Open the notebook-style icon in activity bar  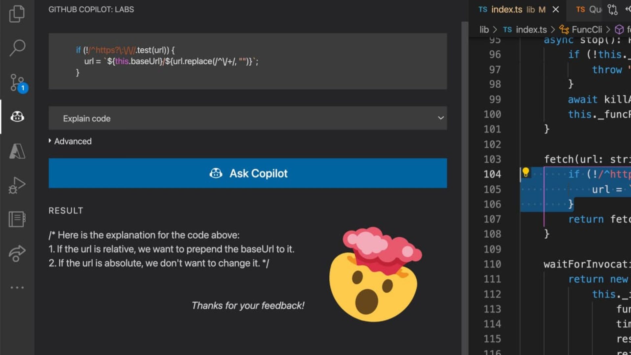point(17,219)
